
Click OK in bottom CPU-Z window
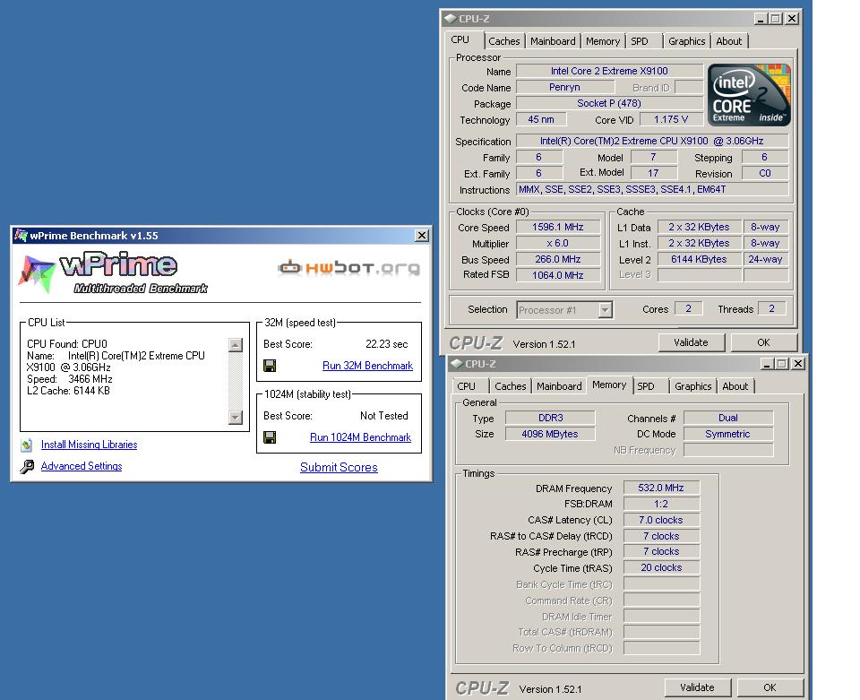(x=770, y=687)
